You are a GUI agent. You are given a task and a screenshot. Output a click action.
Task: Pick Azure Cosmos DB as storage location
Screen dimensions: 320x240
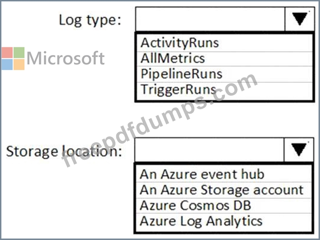click(224, 205)
